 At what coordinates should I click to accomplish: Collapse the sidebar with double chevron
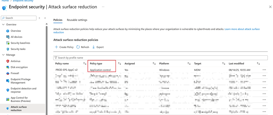(x=45, y=18)
